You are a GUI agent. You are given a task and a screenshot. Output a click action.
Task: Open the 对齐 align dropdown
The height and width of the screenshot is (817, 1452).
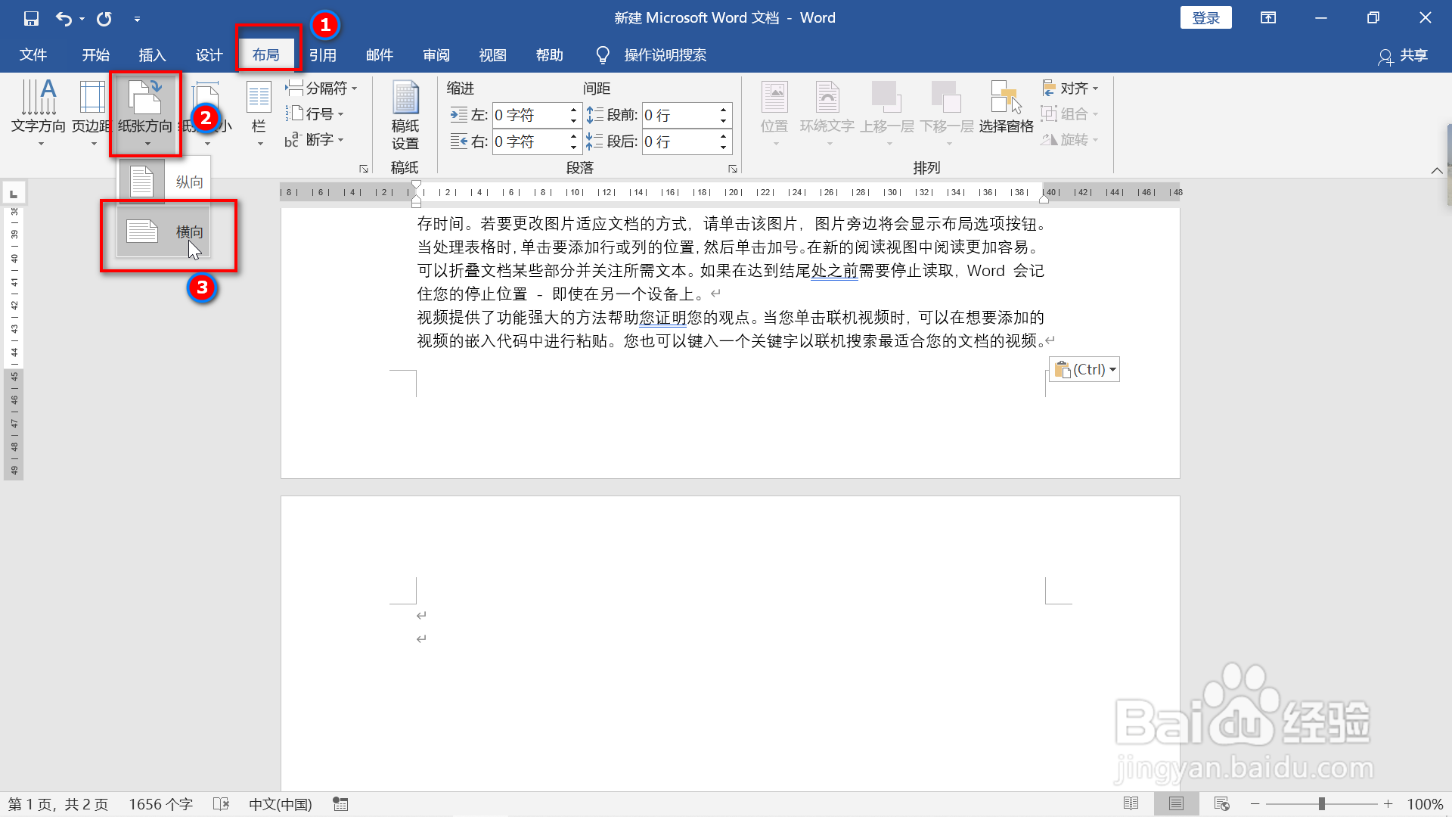tap(1070, 88)
